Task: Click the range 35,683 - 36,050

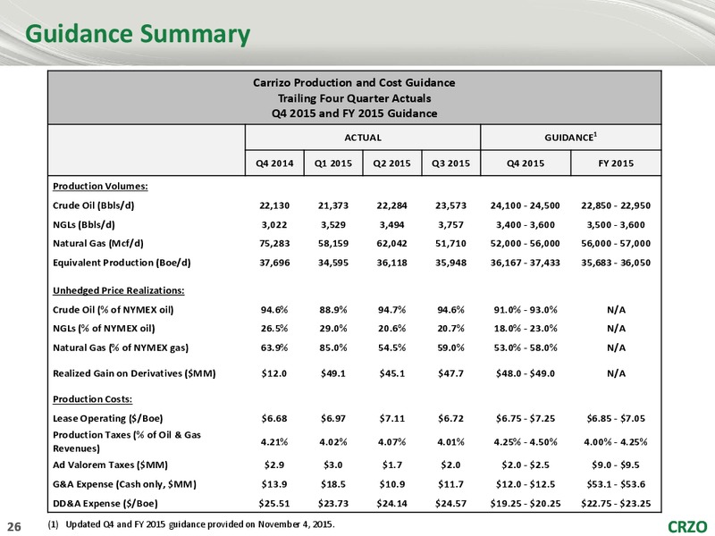Action: [x=616, y=263]
